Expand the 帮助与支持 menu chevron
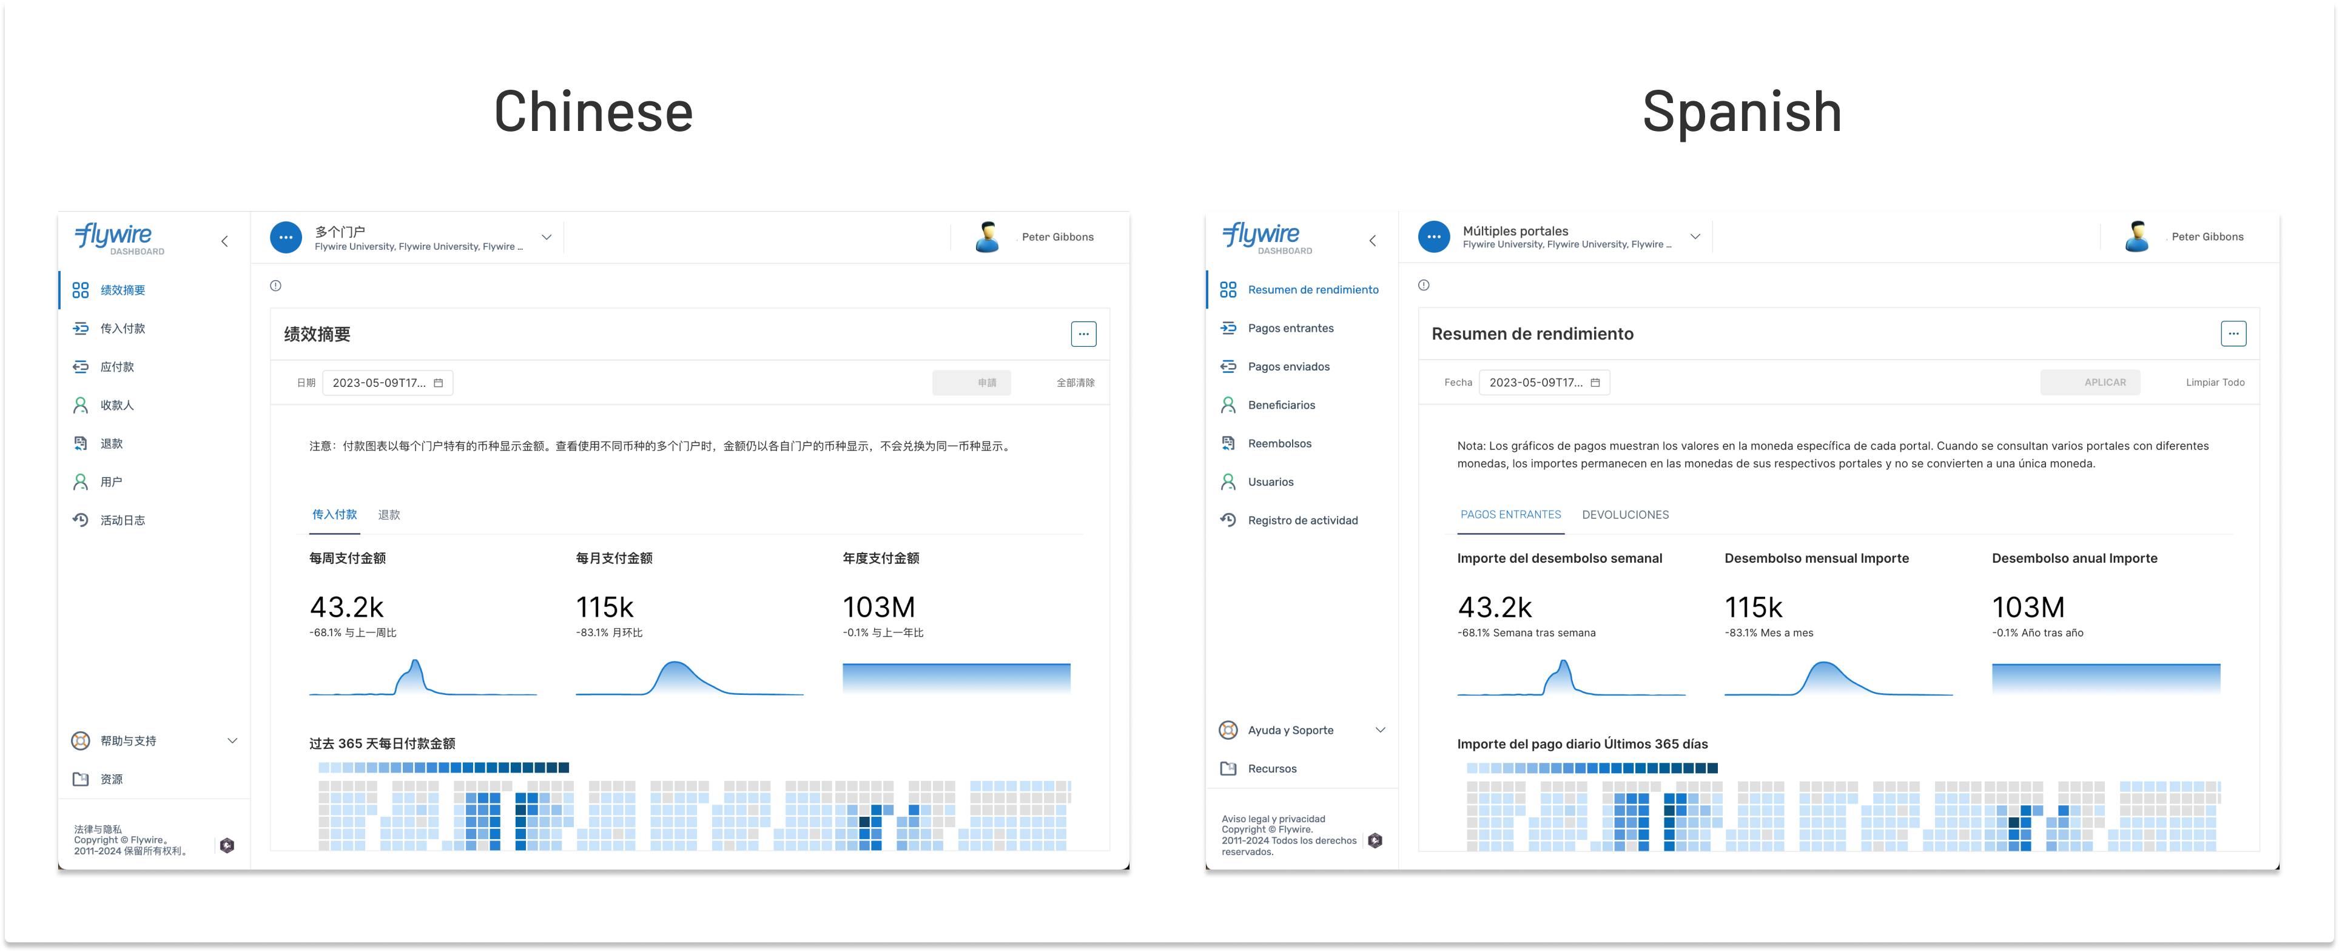Image resolution: width=2339 pixels, height=952 pixels. [232, 742]
